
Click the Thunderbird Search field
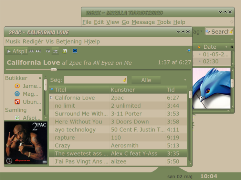coord(220,32)
